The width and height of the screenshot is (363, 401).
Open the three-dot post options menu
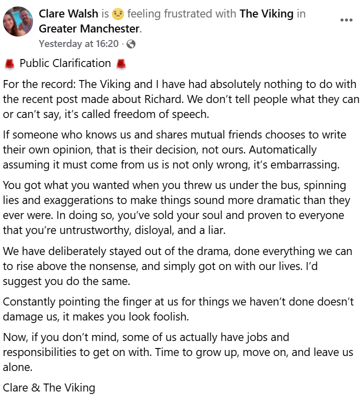[346, 20]
